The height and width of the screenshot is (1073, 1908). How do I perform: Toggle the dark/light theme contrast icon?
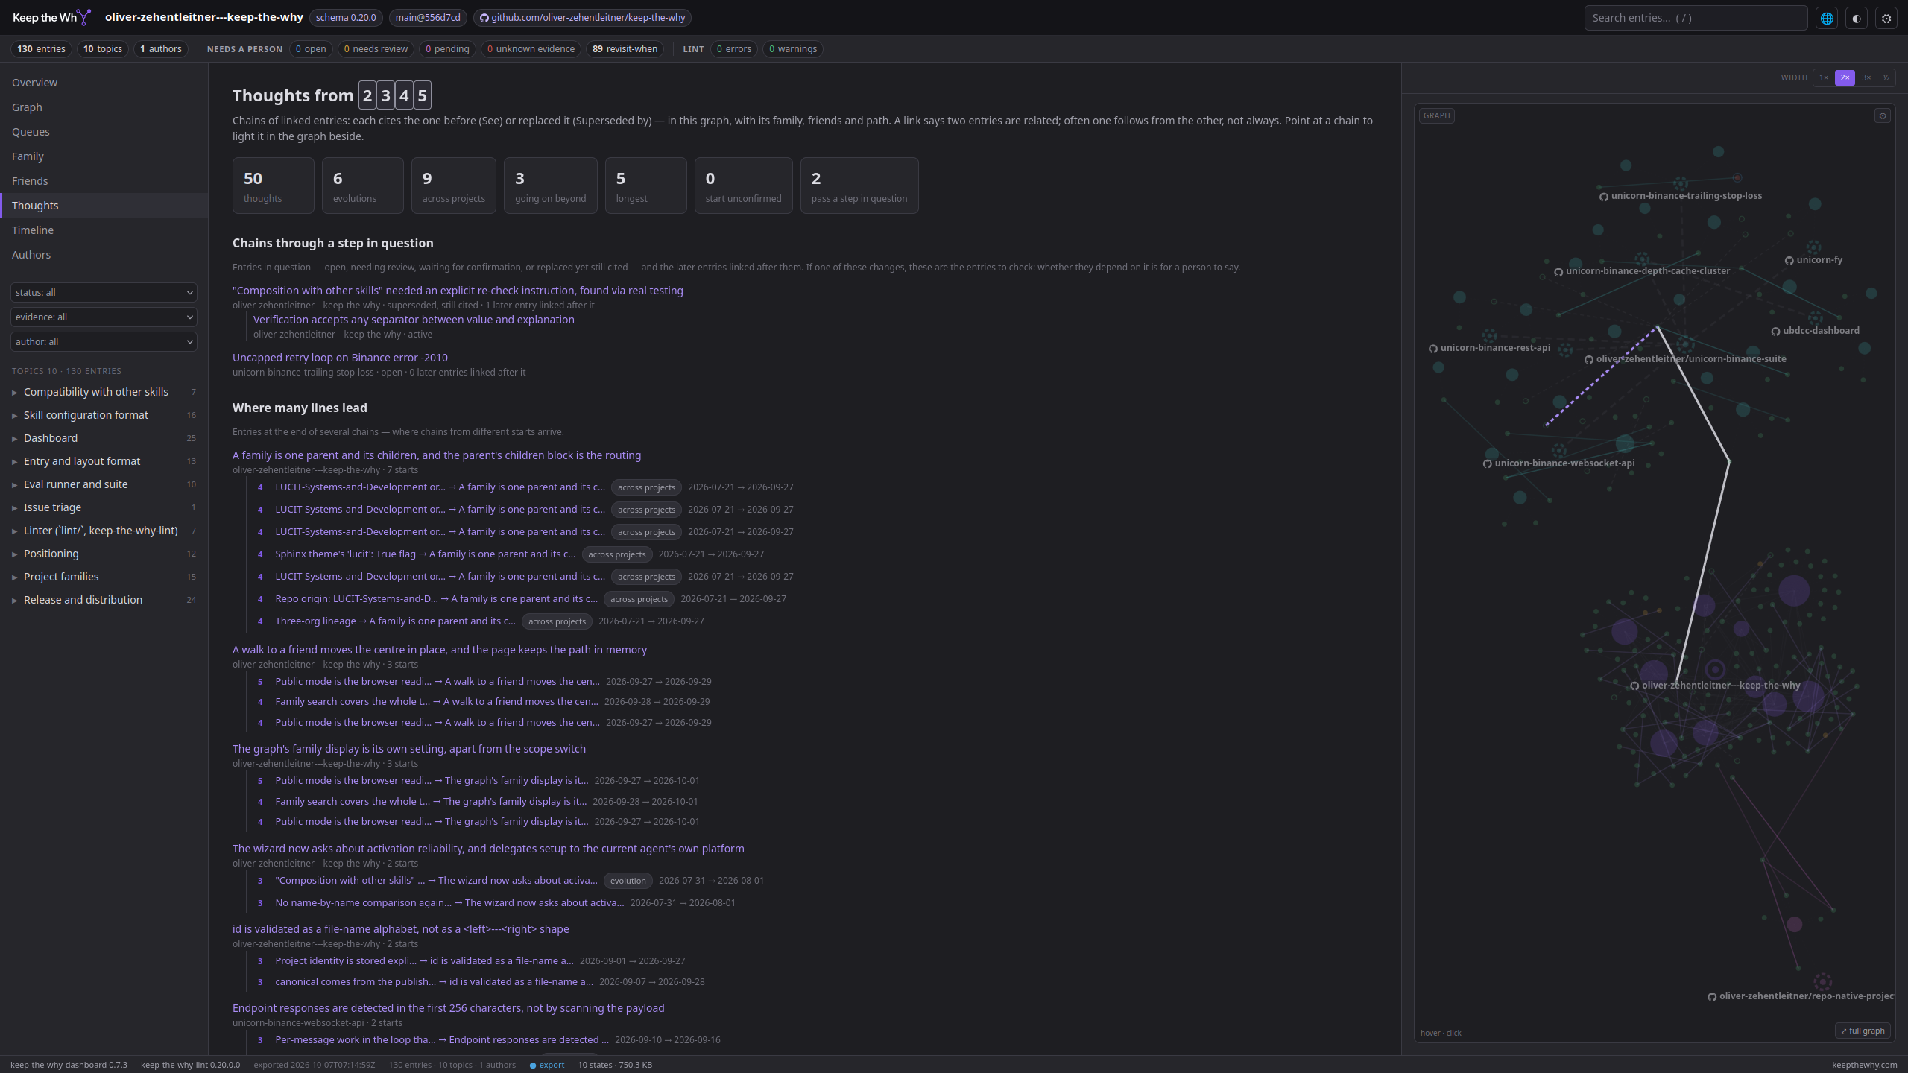1857,18
